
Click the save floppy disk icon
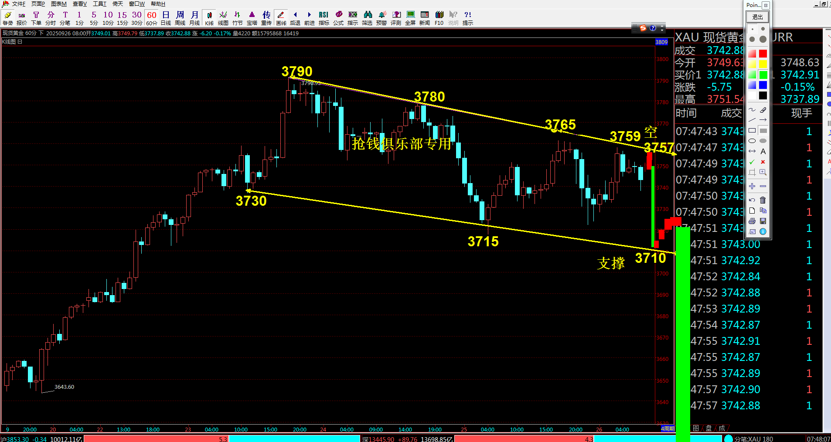coord(763,221)
